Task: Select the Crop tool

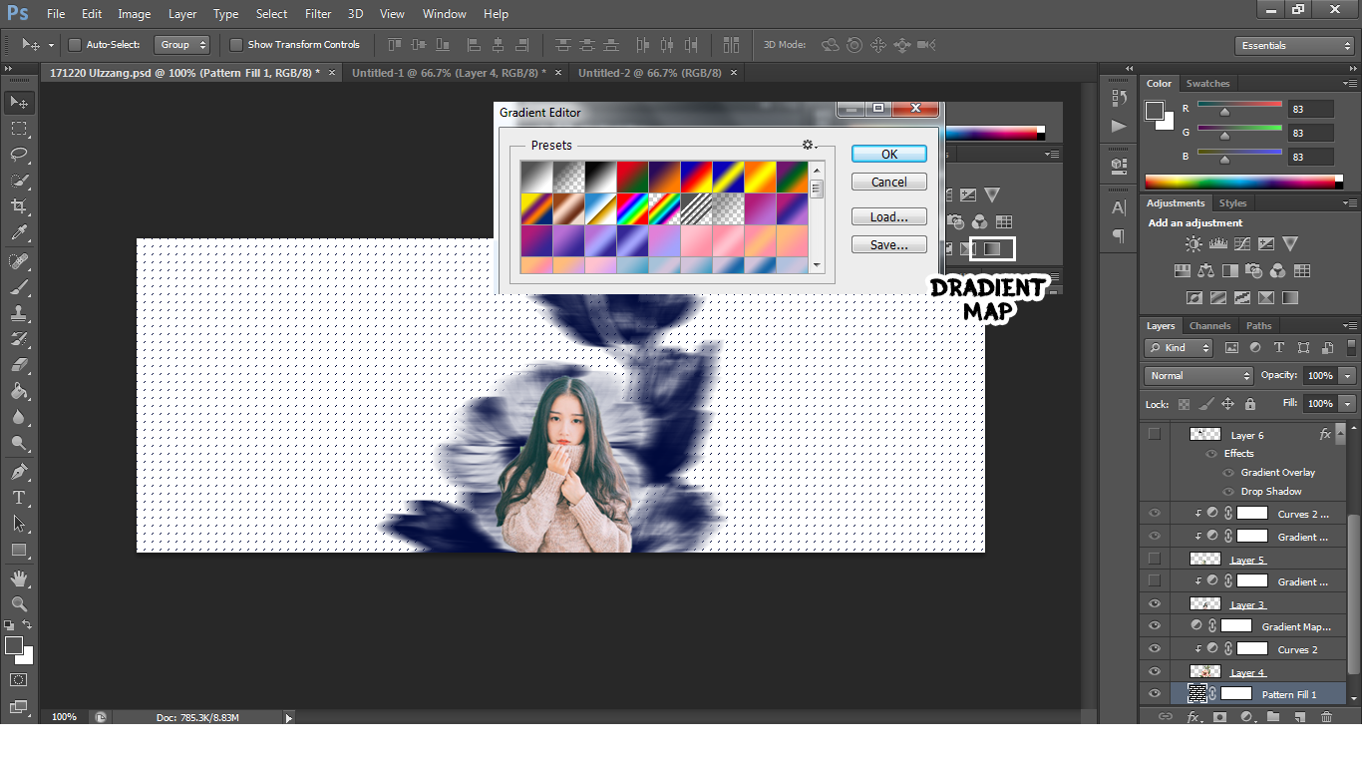Action: pyautogui.click(x=19, y=206)
